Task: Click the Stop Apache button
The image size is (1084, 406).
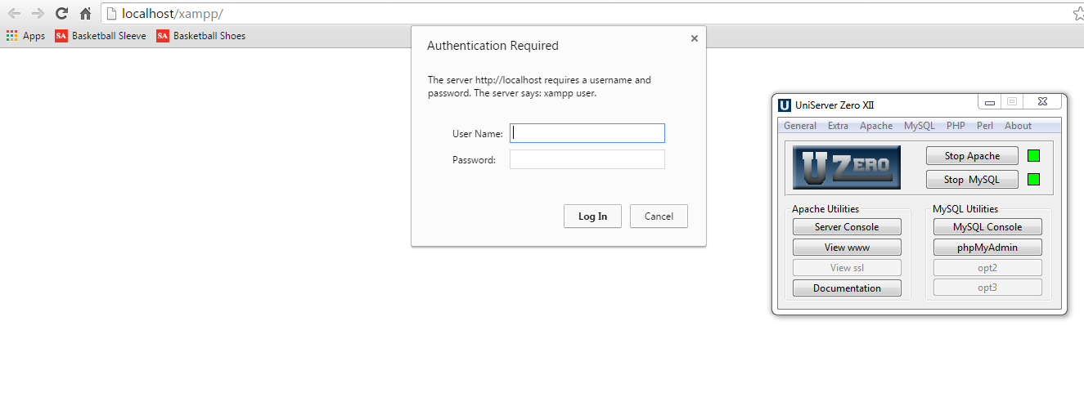Action: [973, 156]
